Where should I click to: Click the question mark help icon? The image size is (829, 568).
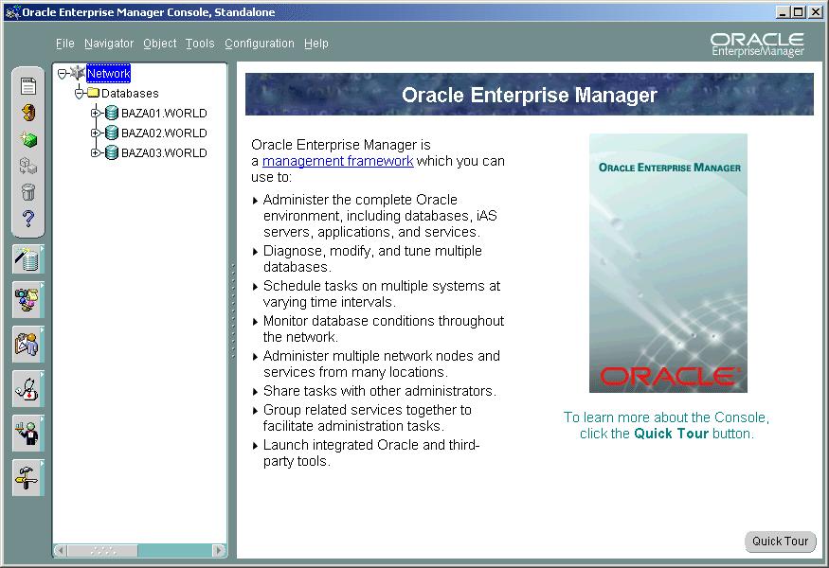[28, 219]
